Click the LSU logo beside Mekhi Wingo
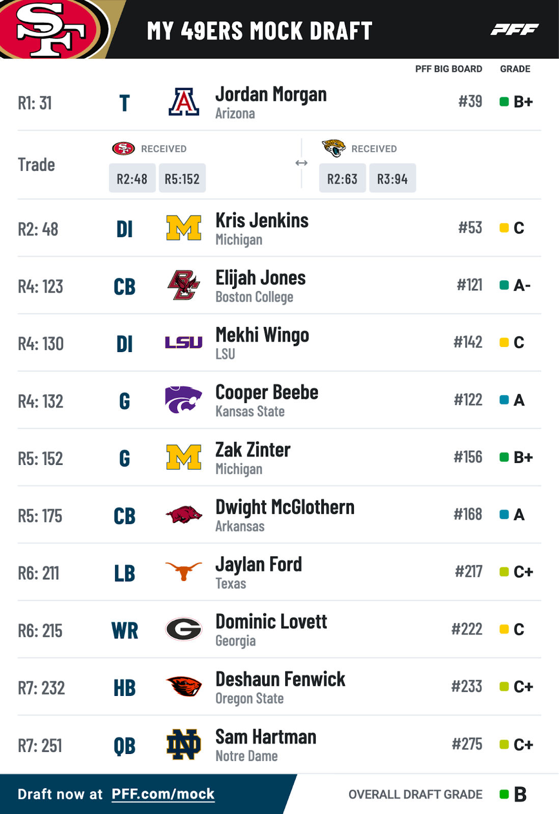 184,343
